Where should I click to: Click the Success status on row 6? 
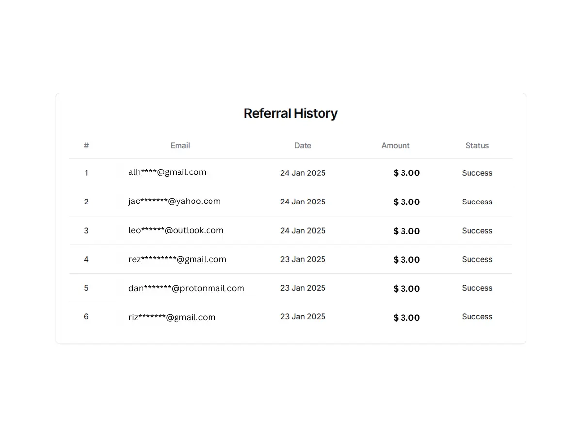[477, 316]
